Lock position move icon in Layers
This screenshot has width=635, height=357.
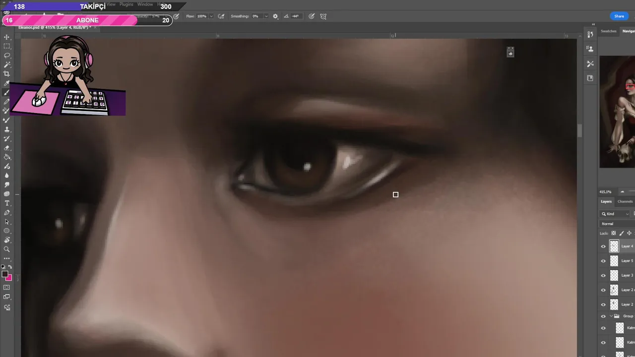pyautogui.click(x=629, y=233)
